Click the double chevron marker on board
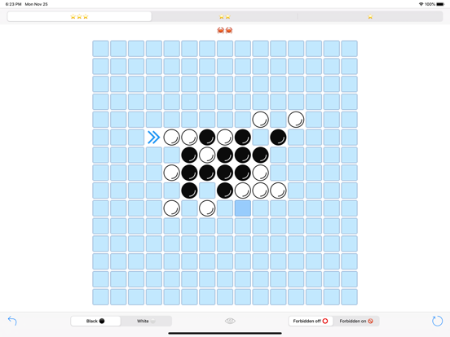The image size is (450, 337). click(x=154, y=138)
